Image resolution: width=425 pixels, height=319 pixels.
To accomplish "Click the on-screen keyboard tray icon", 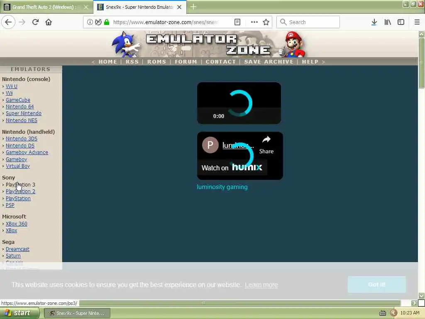I will (x=382, y=313).
